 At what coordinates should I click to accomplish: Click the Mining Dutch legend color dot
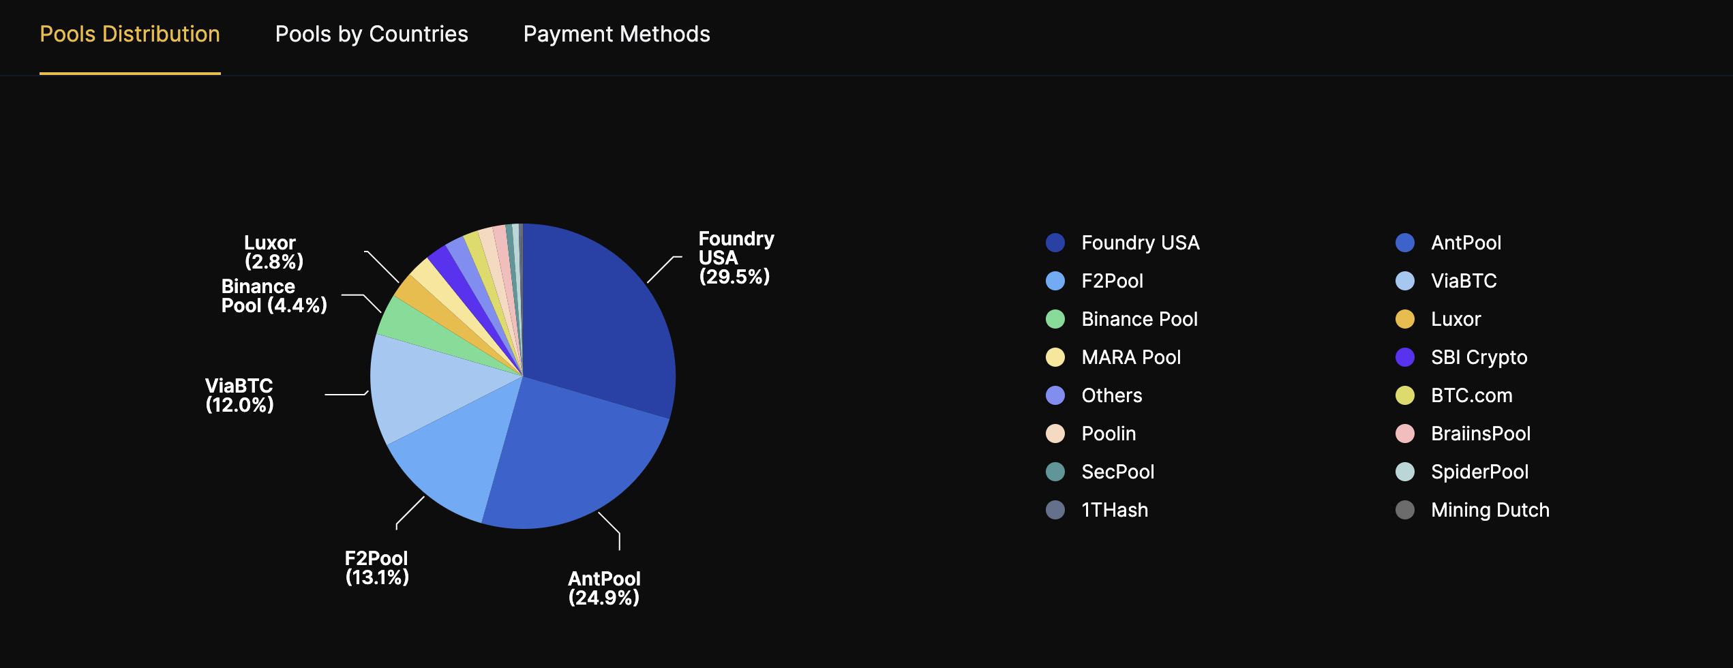point(1405,510)
